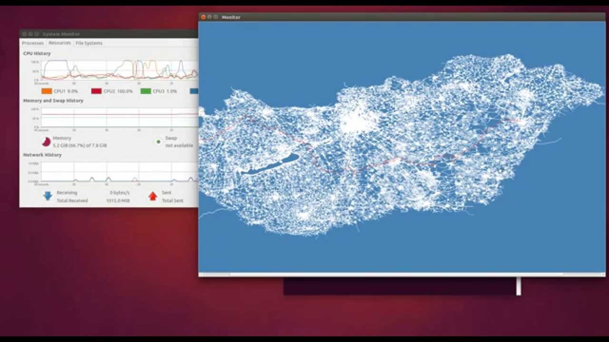The height and width of the screenshot is (342, 609).
Task: Click the Monitor window horizontal scrollbar
Action: (402, 274)
